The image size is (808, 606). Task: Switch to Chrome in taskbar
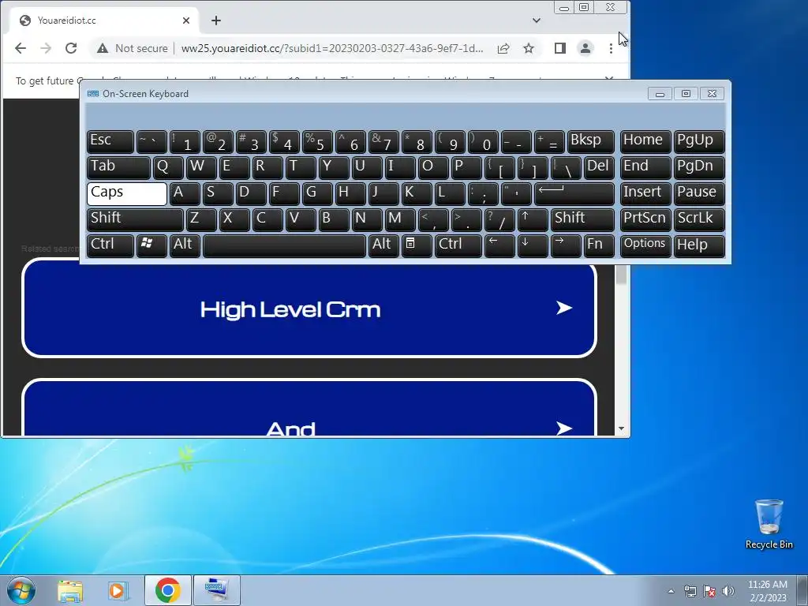167,590
